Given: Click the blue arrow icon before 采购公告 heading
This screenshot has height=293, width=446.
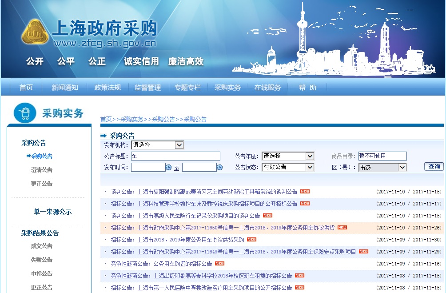Looking at the screenshot, I should click(x=104, y=135).
